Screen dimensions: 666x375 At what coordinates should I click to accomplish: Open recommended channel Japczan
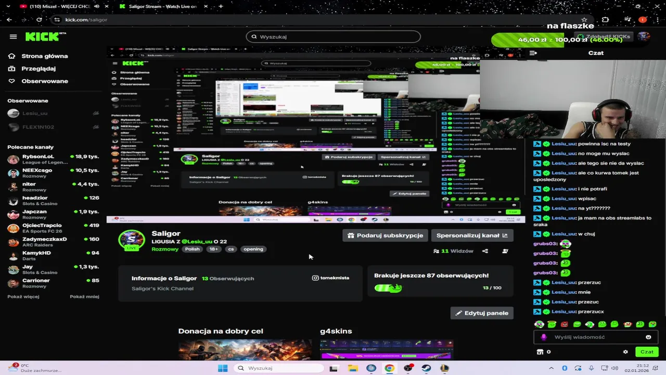pos(53,214)
